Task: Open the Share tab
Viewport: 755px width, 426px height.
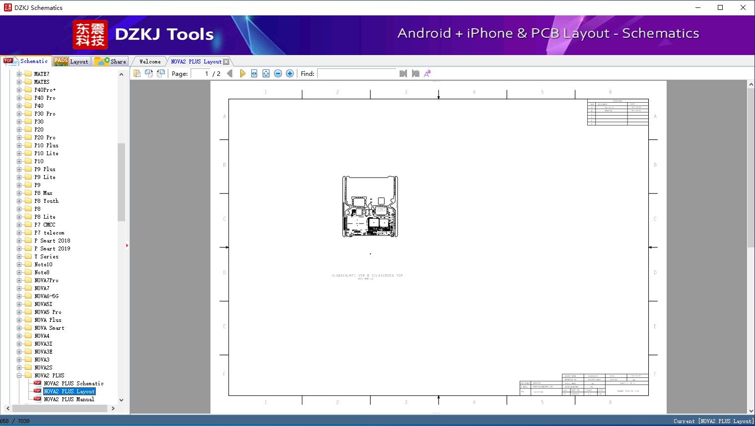Action: (x=110, y=61)
